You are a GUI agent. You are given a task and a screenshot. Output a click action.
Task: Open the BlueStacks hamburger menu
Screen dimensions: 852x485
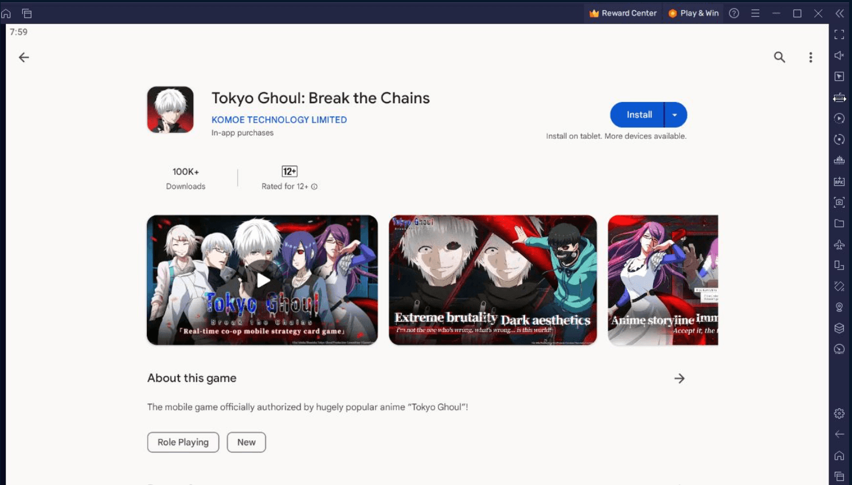click(x=755, y=13)
